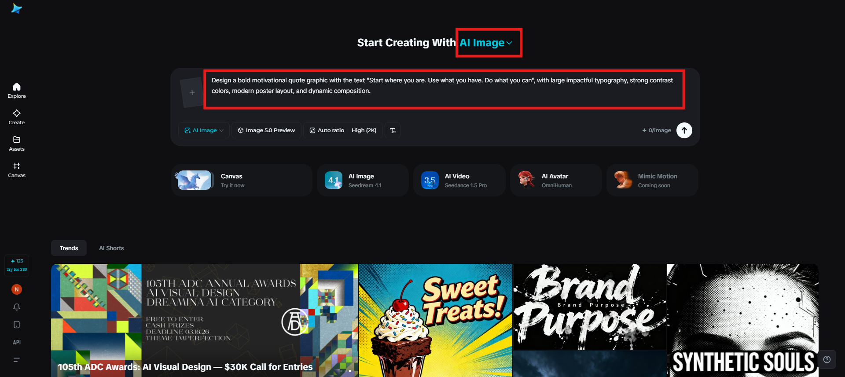Click the AI Avatar OmniHuman card

click(556, 180)
